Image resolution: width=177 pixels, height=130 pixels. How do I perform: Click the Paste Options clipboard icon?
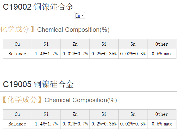pyautogui.click(x=78, y=15)
